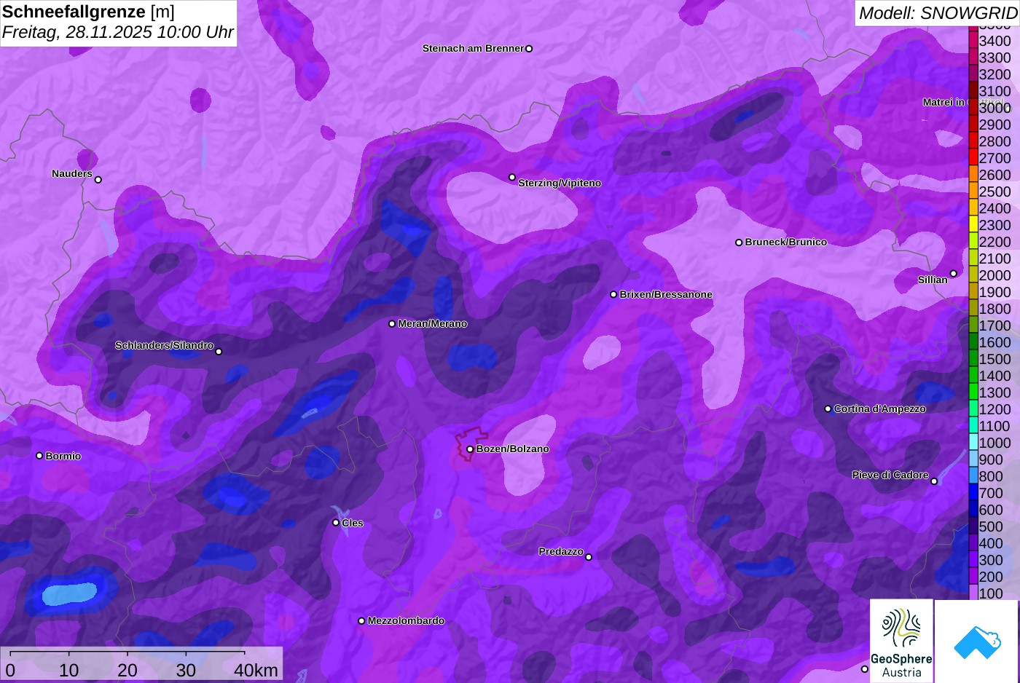
Task: Click the Matrei in Osttirol label
Action: pyautogui.click(x=963, y=102)
